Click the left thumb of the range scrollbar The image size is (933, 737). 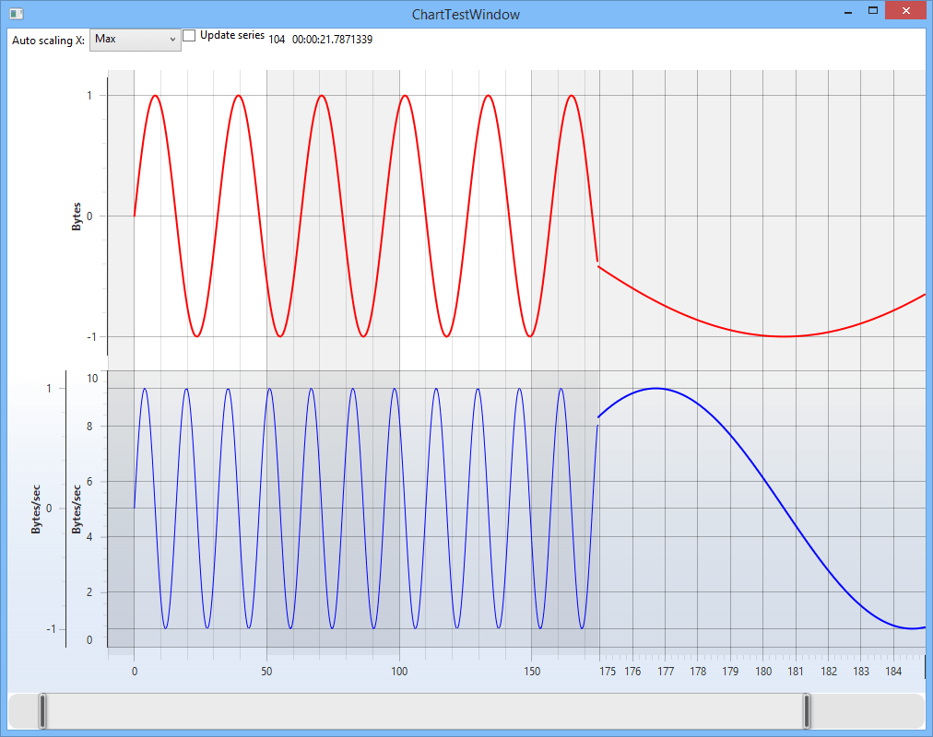pyautogui.click(x=41, y=709)
